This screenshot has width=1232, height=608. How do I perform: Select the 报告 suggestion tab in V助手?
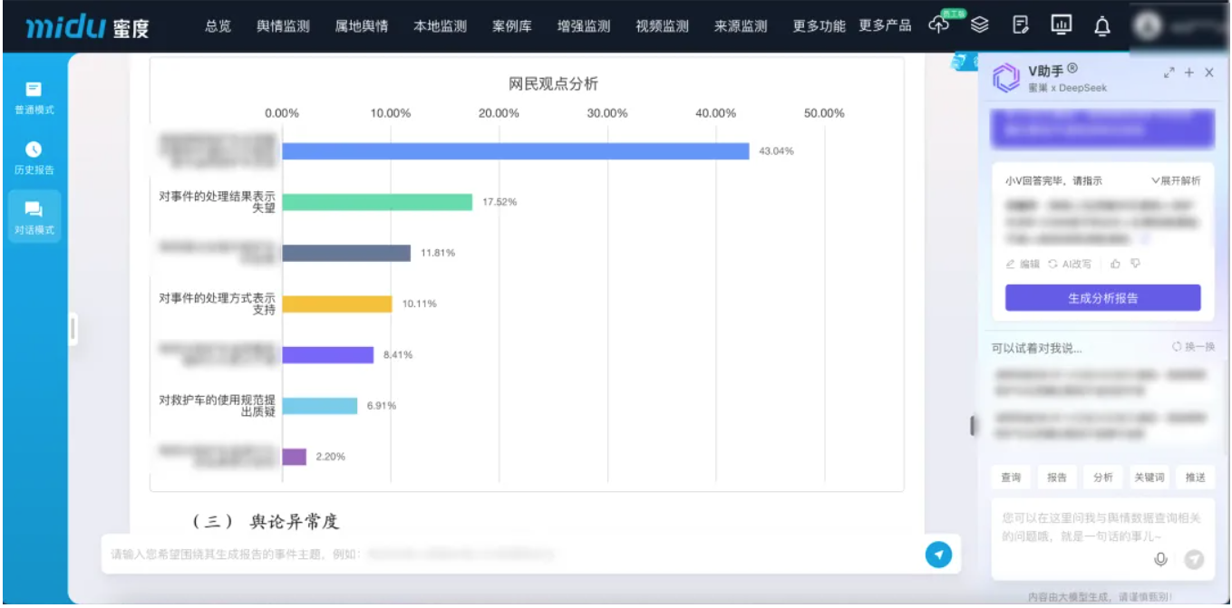point(1059,478)
